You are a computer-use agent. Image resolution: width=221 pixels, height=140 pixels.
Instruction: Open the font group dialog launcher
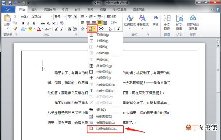(x=76, y=34)
